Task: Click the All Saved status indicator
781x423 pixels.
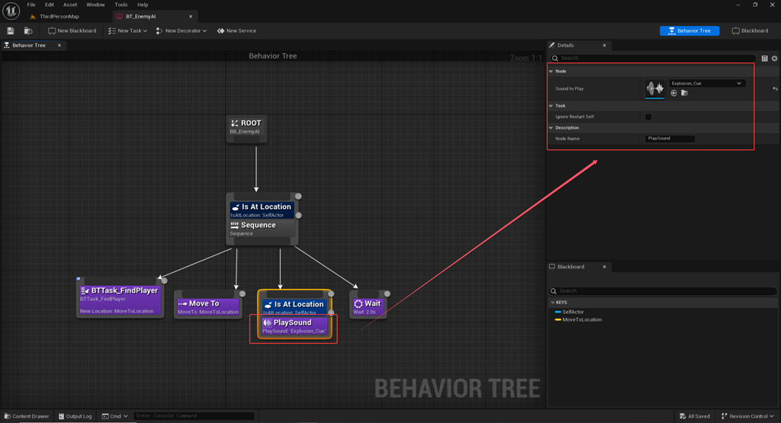Action: click(x=696, y=417)
